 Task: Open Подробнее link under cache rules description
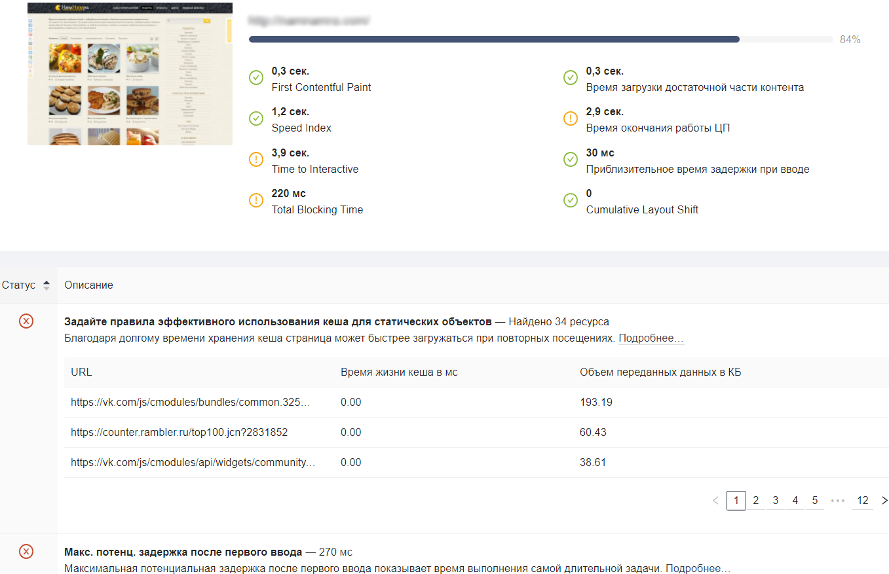coord(651,338)
